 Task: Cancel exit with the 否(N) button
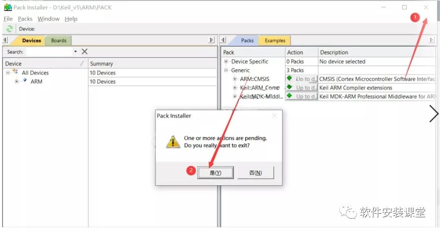255,173
